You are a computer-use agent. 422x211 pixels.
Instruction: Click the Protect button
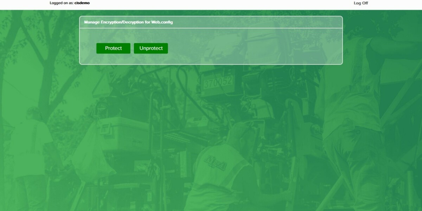113,49
